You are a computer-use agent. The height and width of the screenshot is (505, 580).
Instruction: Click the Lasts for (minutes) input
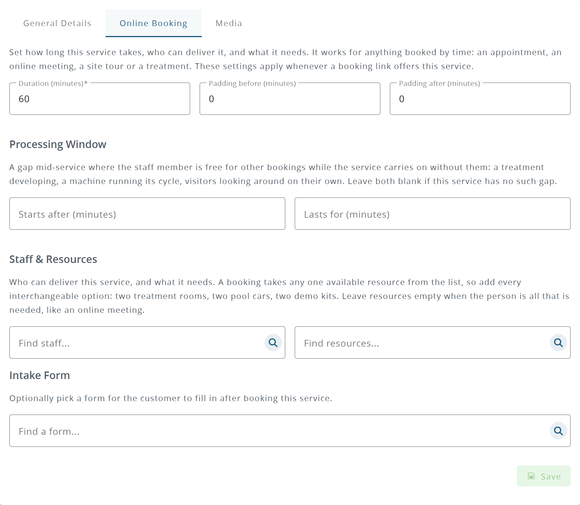pos(433,214)
